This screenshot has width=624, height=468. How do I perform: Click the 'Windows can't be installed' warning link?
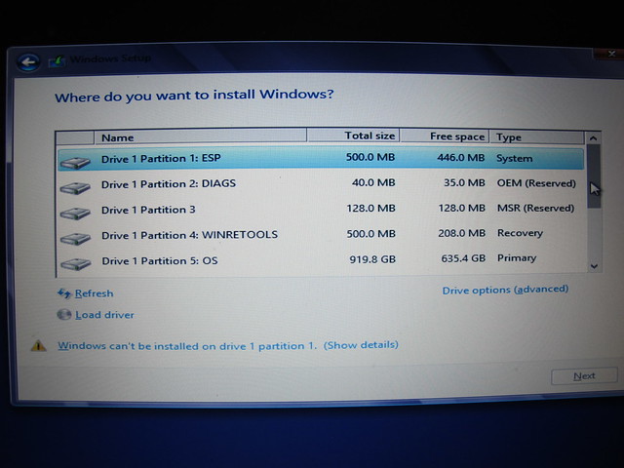pos(187,346)
